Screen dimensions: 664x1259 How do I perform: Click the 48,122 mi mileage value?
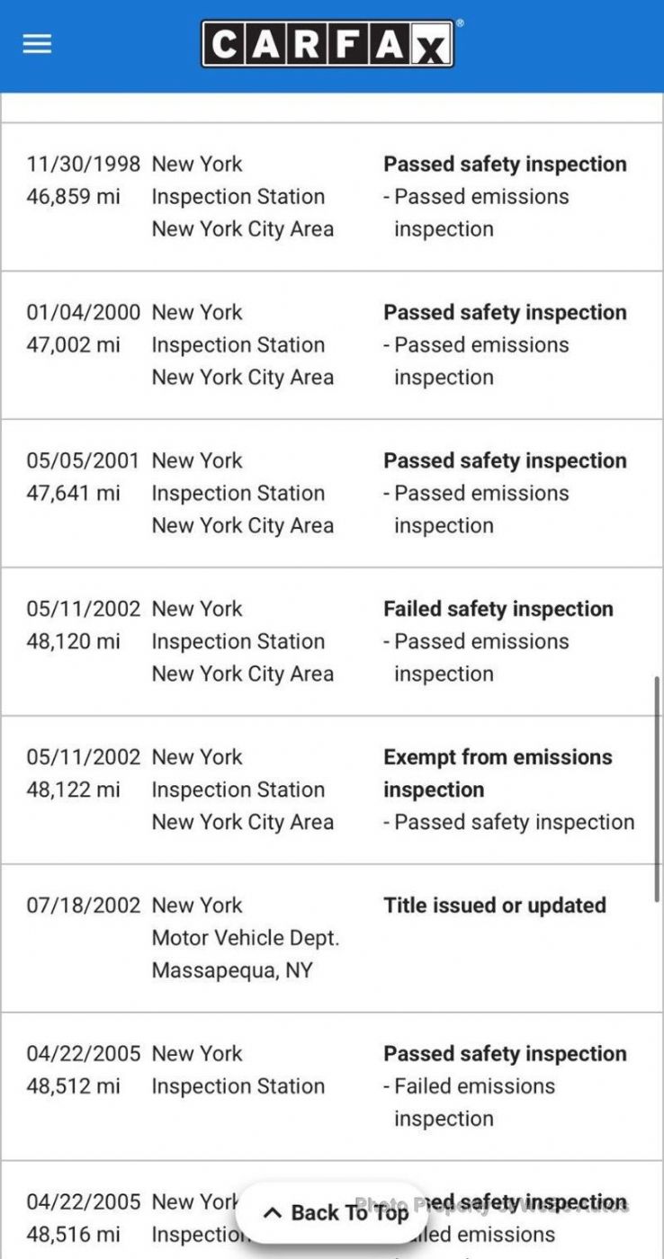(73, 790)
